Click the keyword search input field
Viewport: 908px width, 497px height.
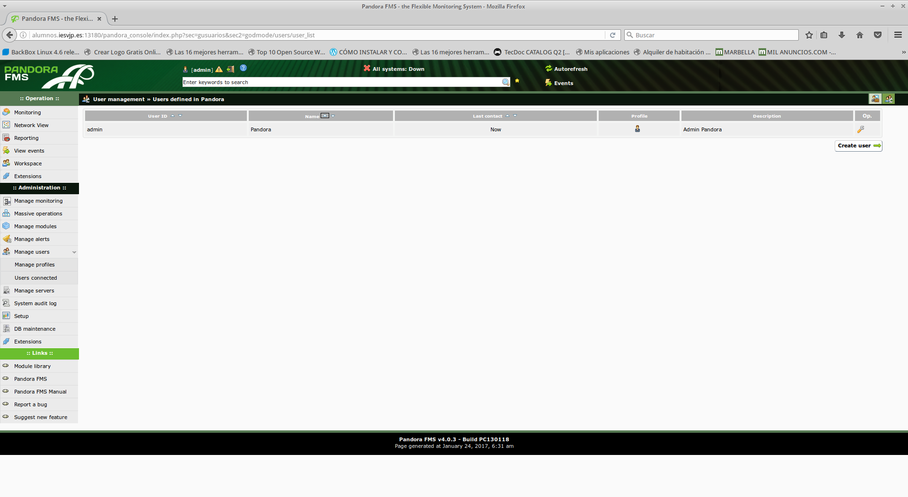pyautogui.click(x=340, y=82)
